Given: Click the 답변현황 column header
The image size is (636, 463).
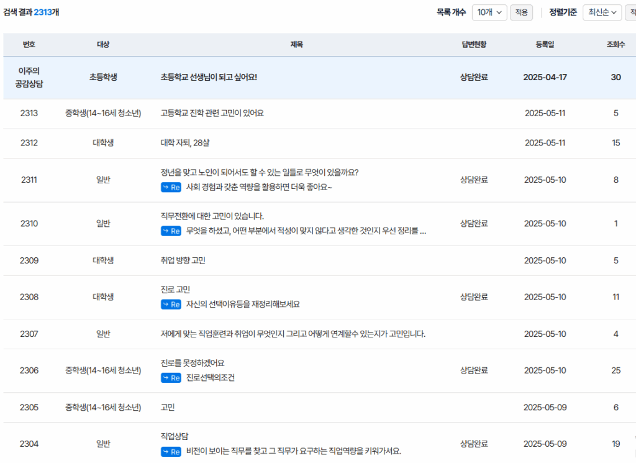Looking at the screenshot, I should coord(474,45).
